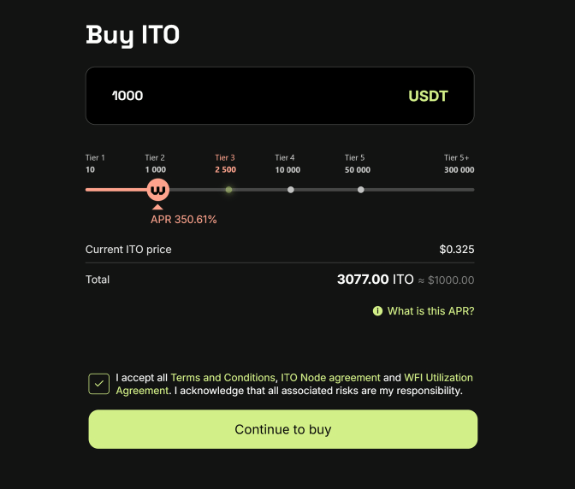Click the info icon beside What is this APR
The height and width of the screenshot is (489, 575).
tap(377, 311)
